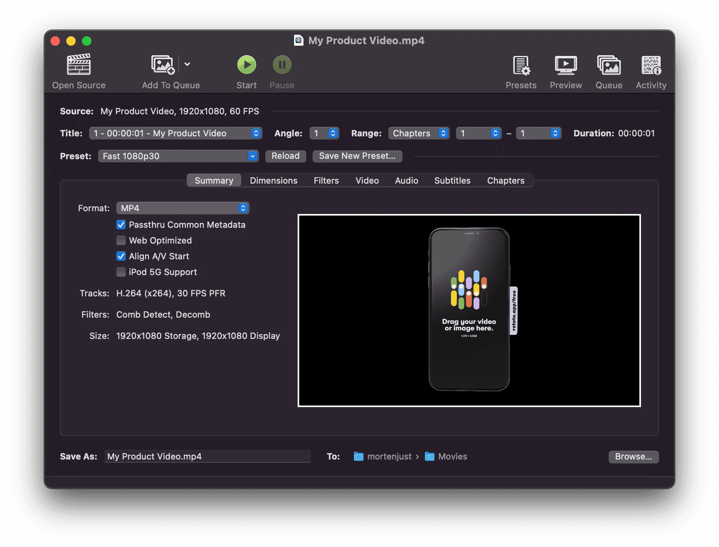Enable Web Optimized output

tap(121, 240)
